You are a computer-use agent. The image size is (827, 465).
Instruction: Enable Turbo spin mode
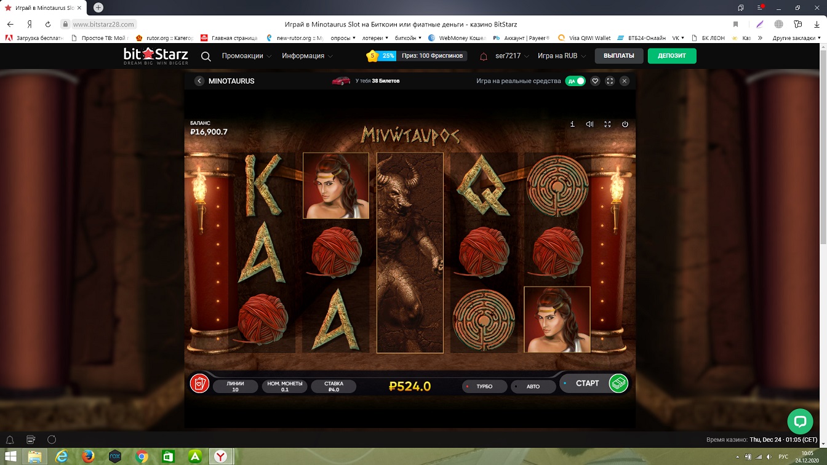485,386
